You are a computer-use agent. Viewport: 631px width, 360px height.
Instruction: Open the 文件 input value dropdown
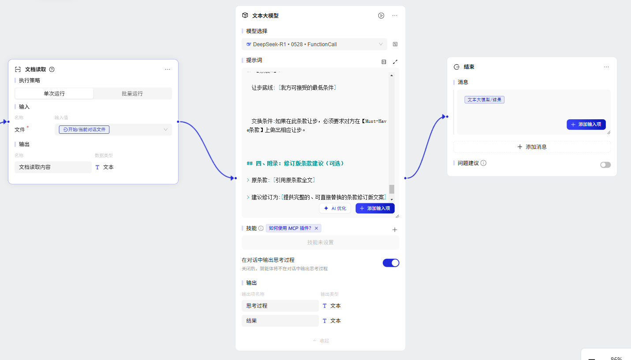click(x=165, y=129)
